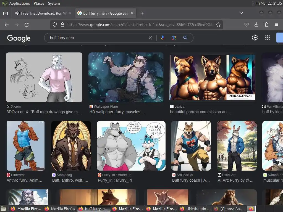Open 'AI Art: Furry by @' link
The width and height of the screenshot is (283, 212).
click(235, 180)
